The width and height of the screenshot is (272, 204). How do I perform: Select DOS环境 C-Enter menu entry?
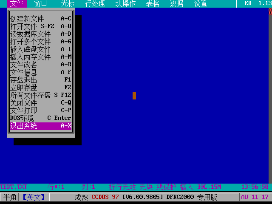tap(41, 118)
